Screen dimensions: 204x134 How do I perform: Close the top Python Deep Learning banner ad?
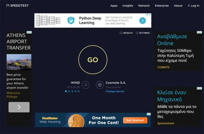[x=150, y=15]
